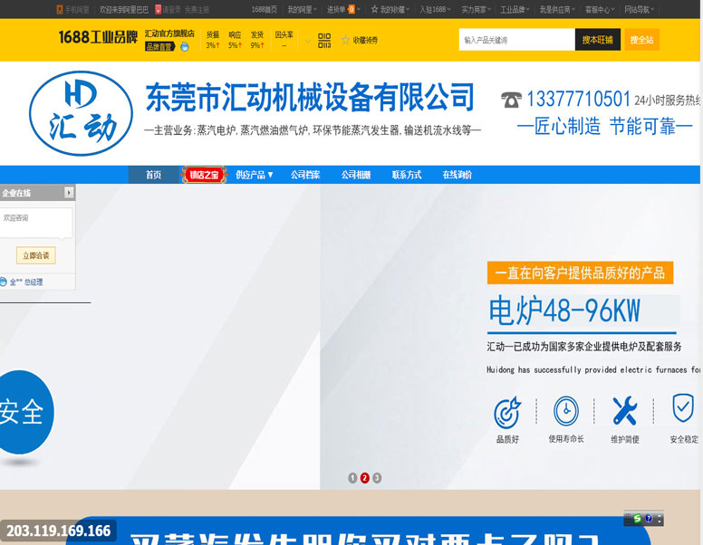Focus the product keyword search field

point(516,40)
